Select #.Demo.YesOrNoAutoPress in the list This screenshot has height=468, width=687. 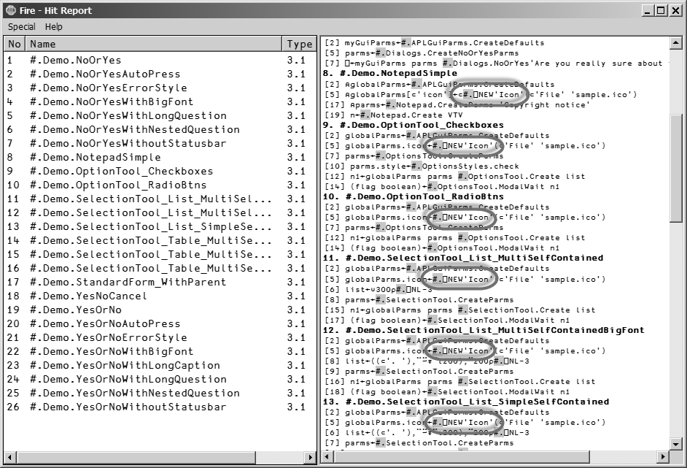coord(160,323)
